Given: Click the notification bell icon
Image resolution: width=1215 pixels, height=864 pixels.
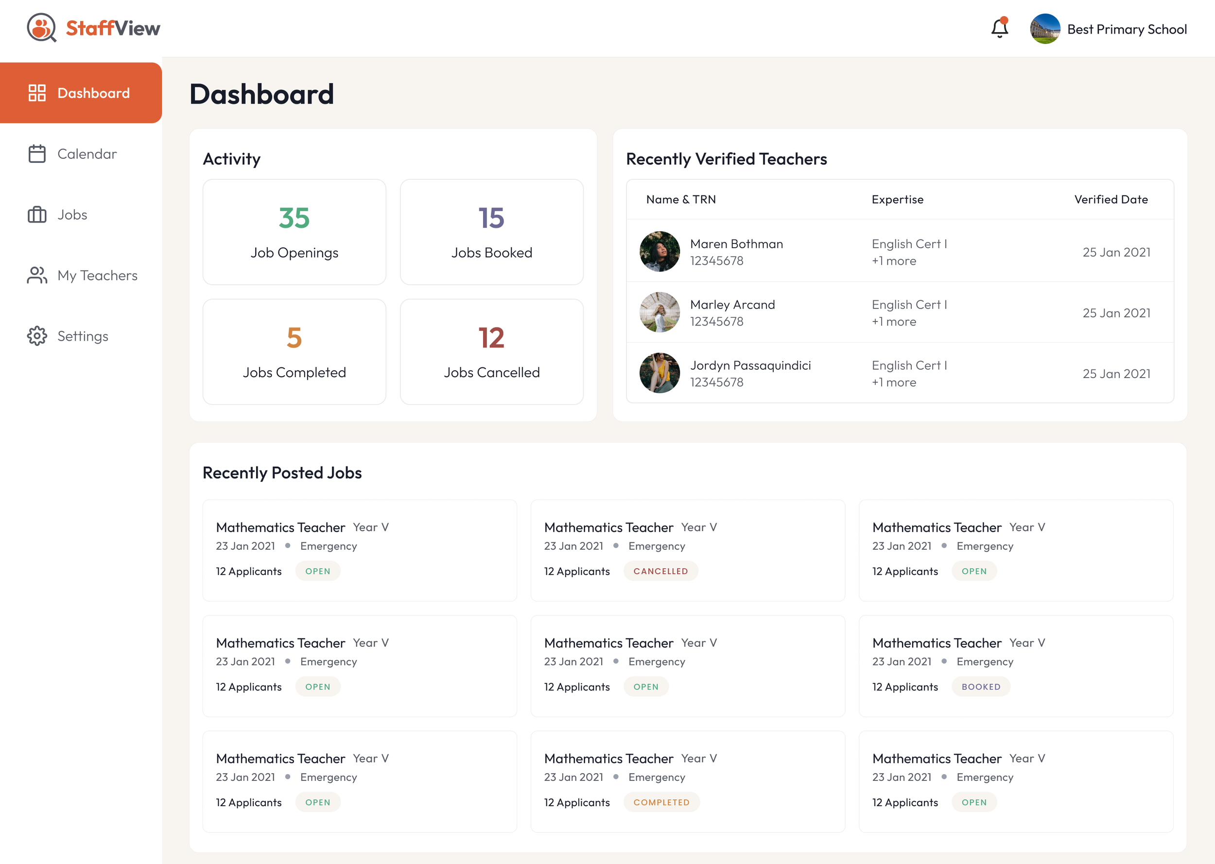Looking at the screenshot, I should (1000, 29).
